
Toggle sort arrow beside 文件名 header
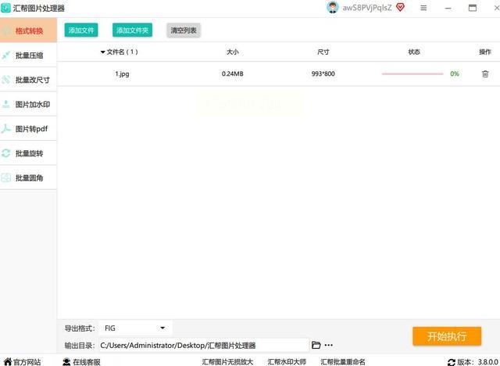tap(102, 52)
